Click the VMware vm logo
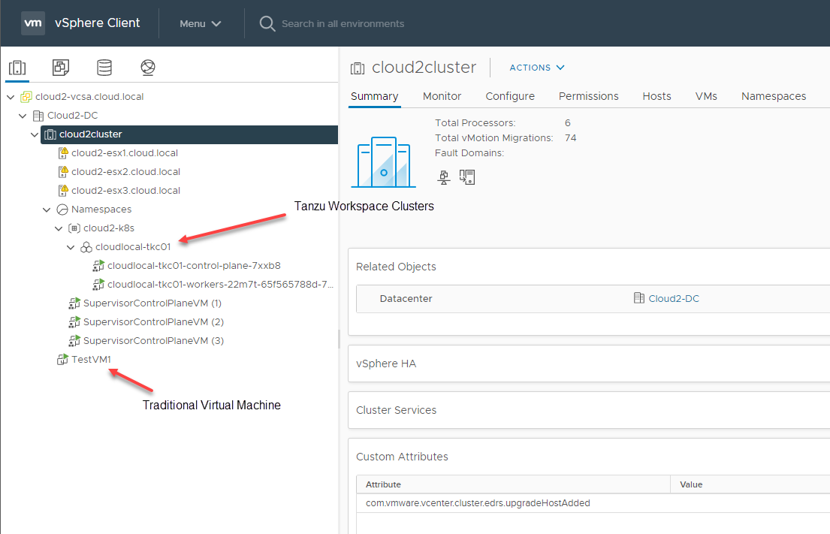The width and height of the screenshot is (830, 534). [x=33, y=23]
